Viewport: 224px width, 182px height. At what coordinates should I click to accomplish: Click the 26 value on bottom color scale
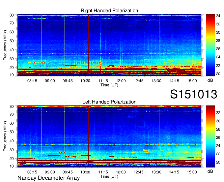218,137
